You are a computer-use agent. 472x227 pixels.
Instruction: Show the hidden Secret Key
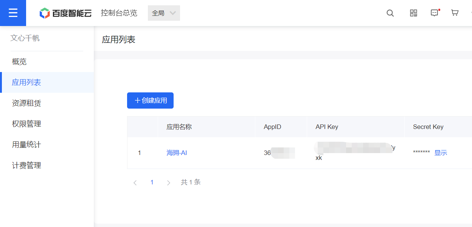click(441, 153)
